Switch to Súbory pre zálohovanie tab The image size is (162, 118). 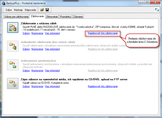[16, 16]
